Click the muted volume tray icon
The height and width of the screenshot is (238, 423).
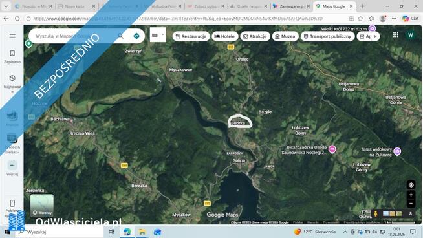374,232
